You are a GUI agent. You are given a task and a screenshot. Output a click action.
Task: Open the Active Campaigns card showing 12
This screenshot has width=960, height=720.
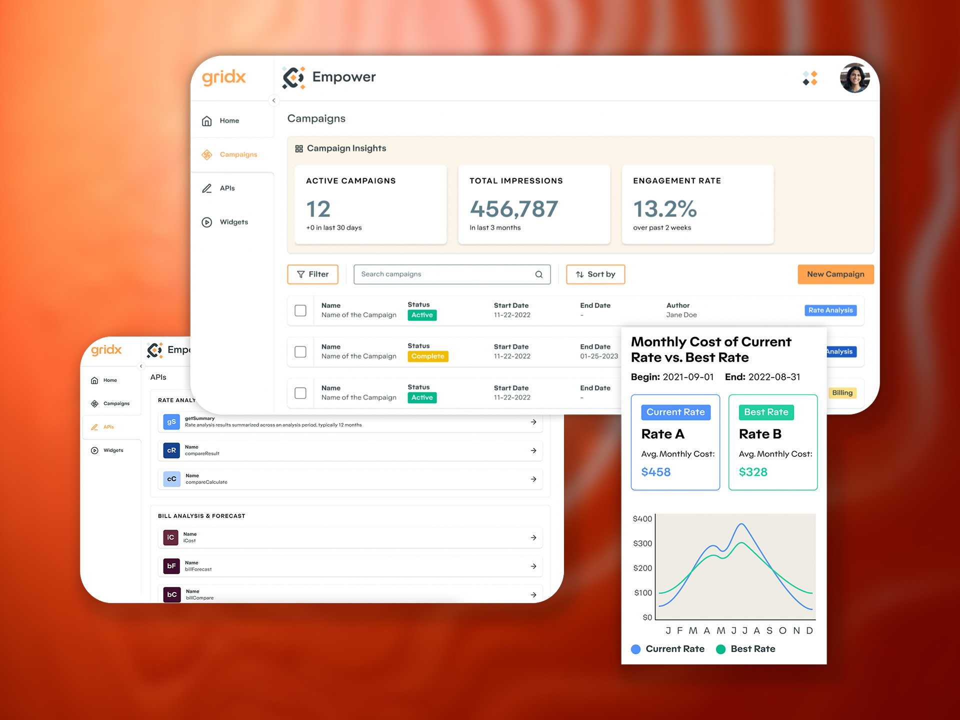[370, 204]
